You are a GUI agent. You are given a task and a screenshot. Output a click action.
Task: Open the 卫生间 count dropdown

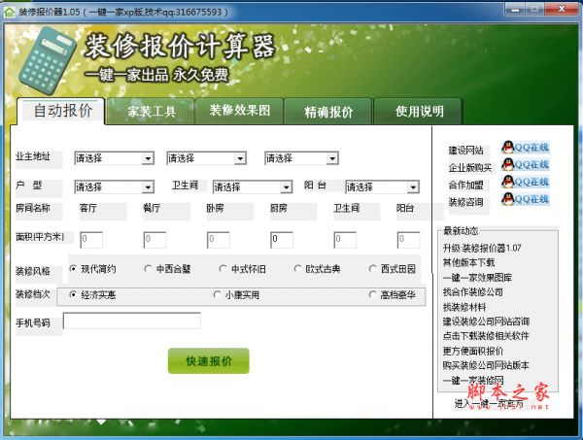[251, 187]
